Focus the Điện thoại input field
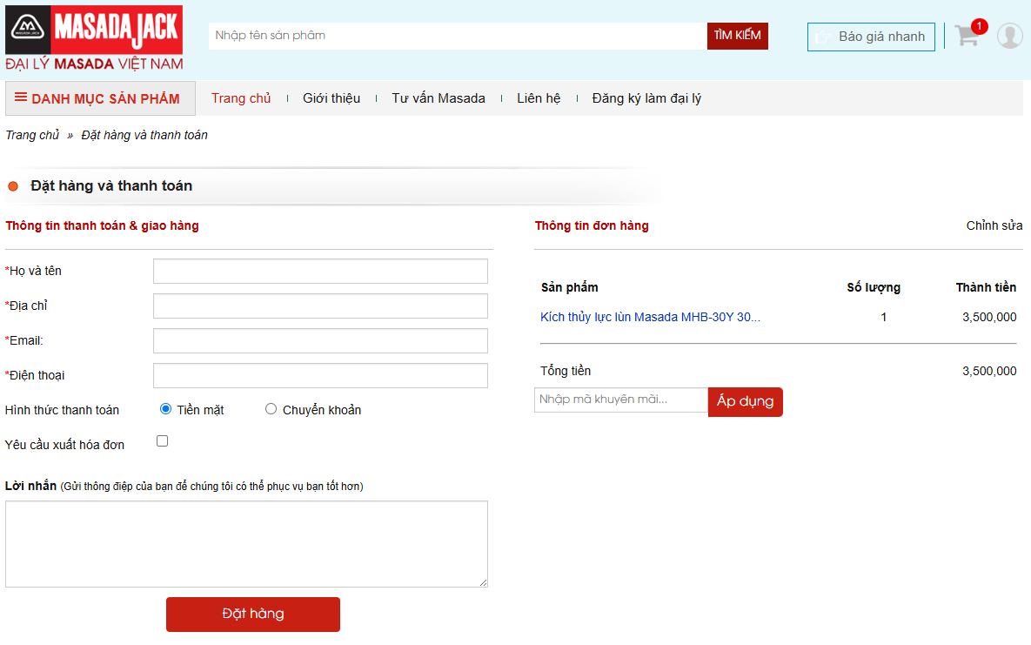 (x=320, y=376)
